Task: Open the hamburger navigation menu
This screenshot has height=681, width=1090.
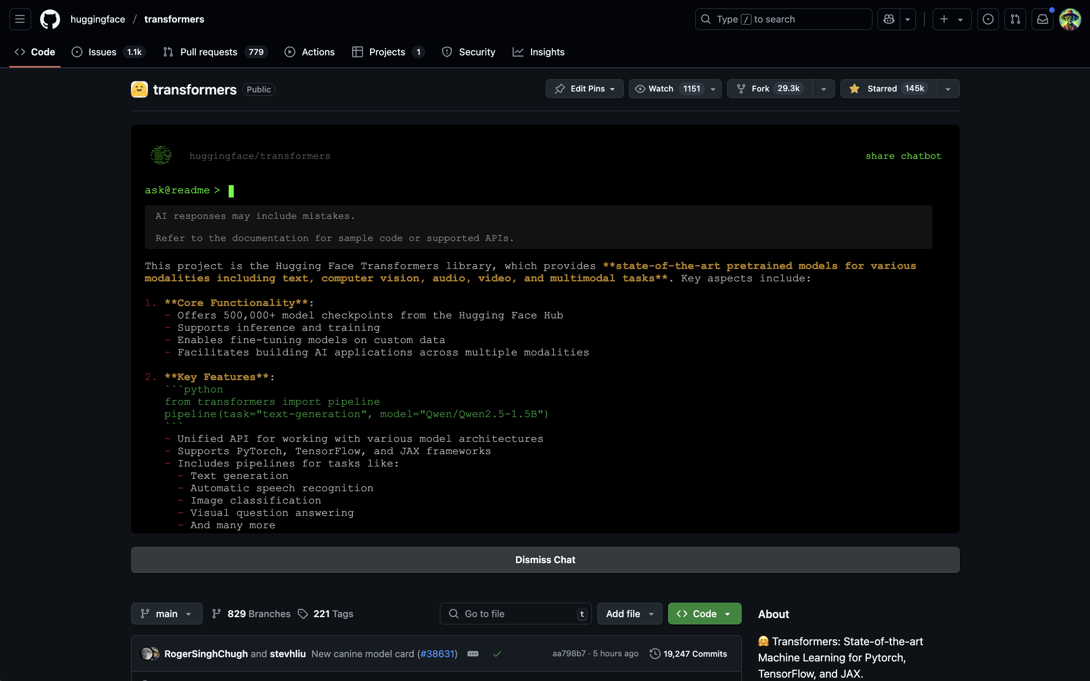Action: (x=20, y=20)
